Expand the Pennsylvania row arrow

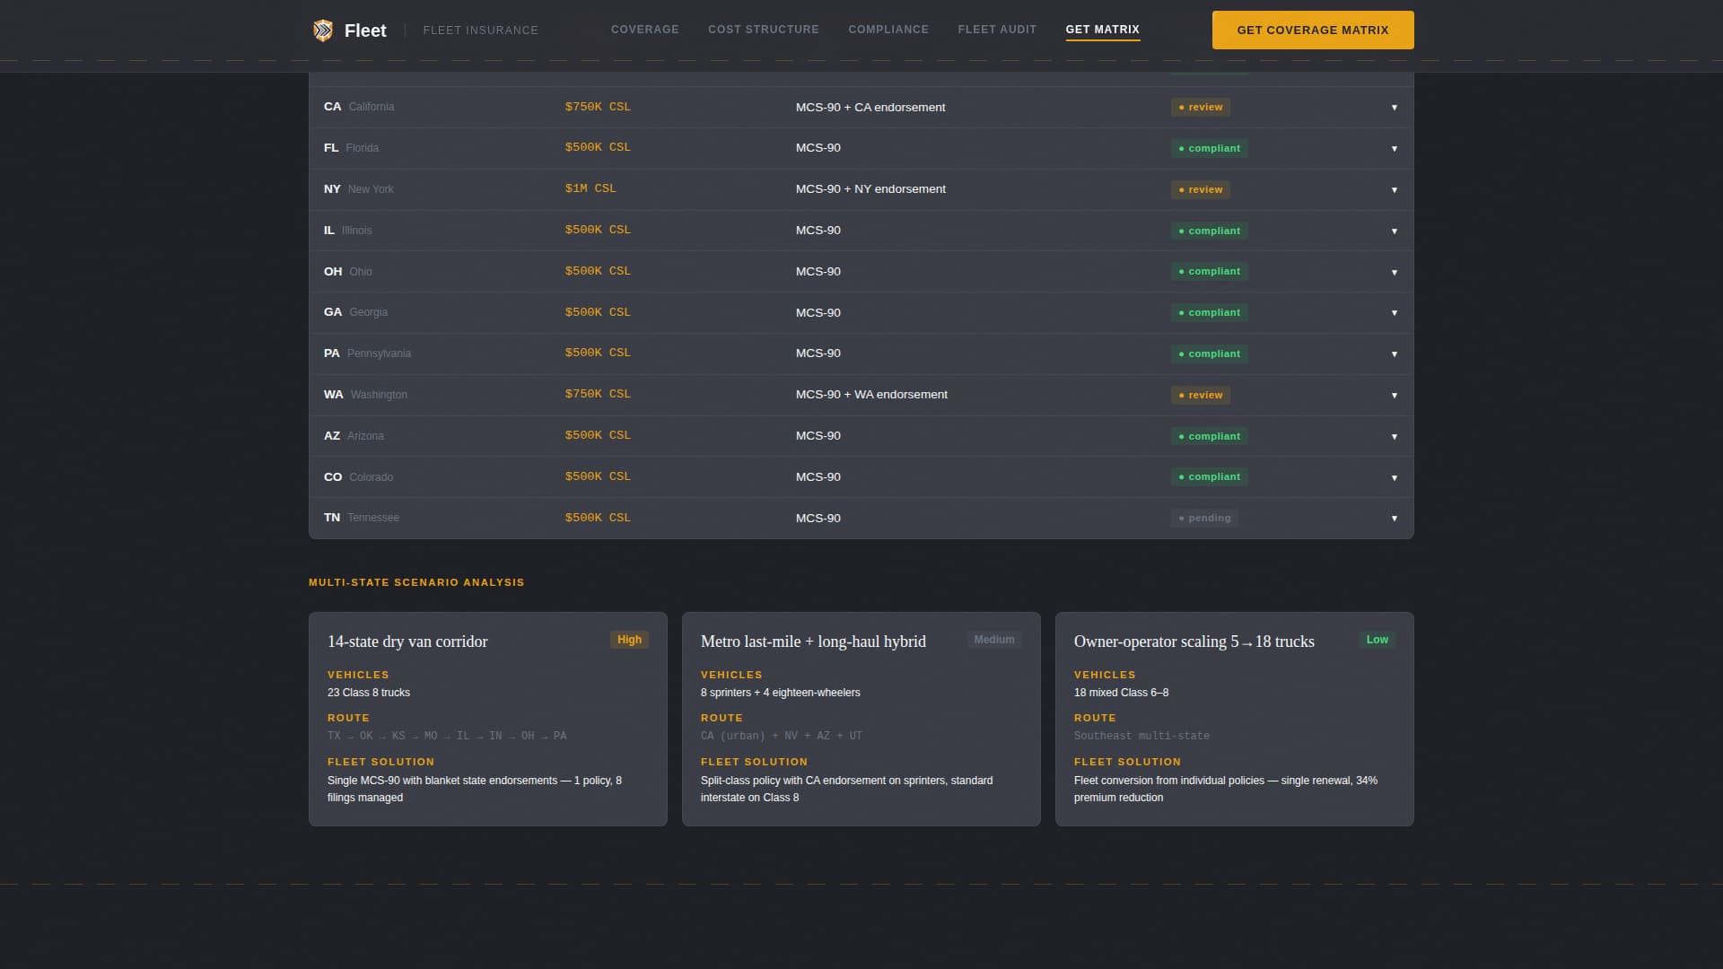click(x=1394, y=354)
